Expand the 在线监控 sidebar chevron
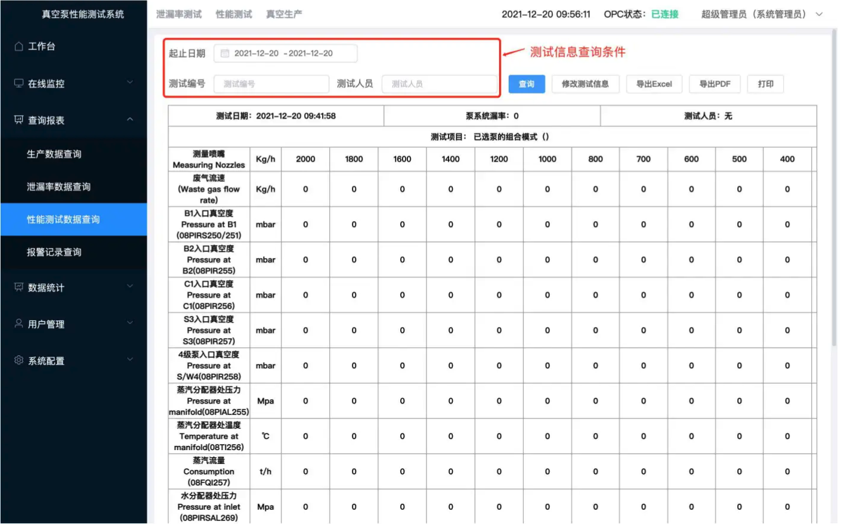The image size is (841, 524). [130, 83]
